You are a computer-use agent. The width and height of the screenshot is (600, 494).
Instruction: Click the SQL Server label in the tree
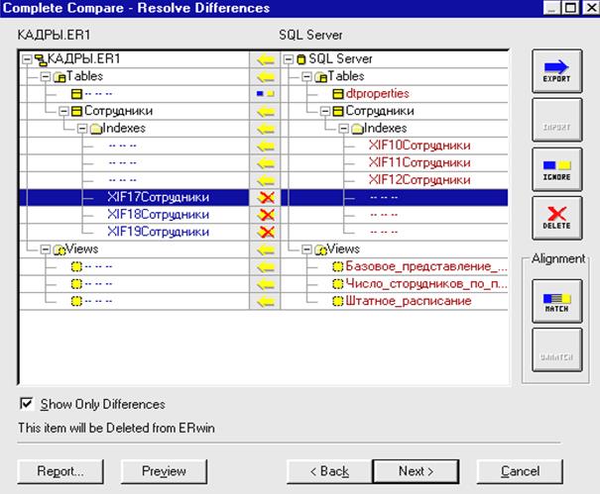click(x=340, y=58)
